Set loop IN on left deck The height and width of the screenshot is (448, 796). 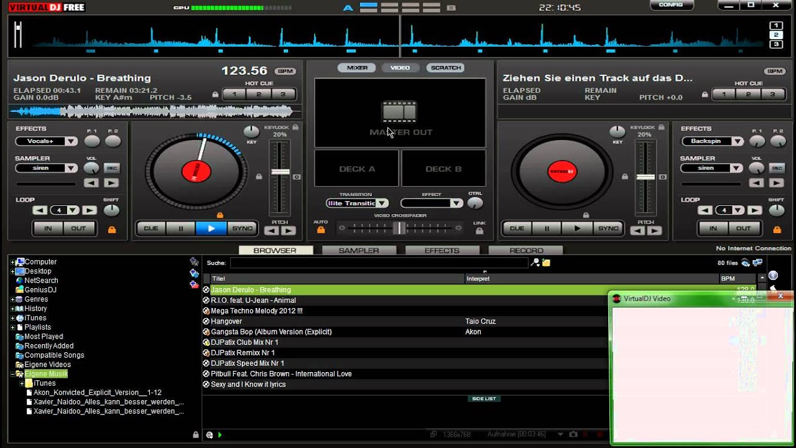(x=48, y=228)
